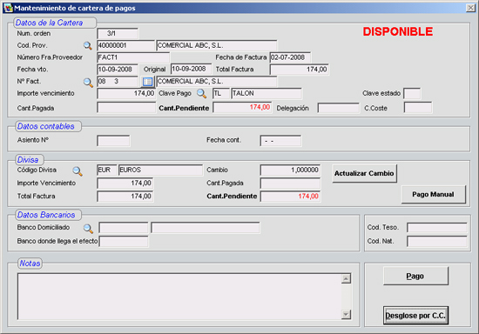Click the Clave Pago search magnifier icon
The image size is (479, 334).
201,94
